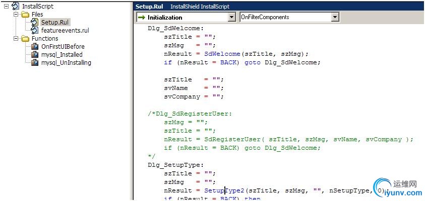
Task: Click the Dlg_SetupType: label line
Action: [175, 165]
